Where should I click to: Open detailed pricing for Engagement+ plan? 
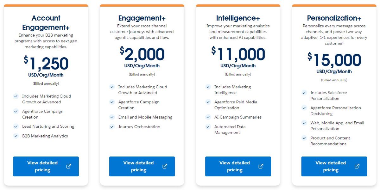coord(138,166)
